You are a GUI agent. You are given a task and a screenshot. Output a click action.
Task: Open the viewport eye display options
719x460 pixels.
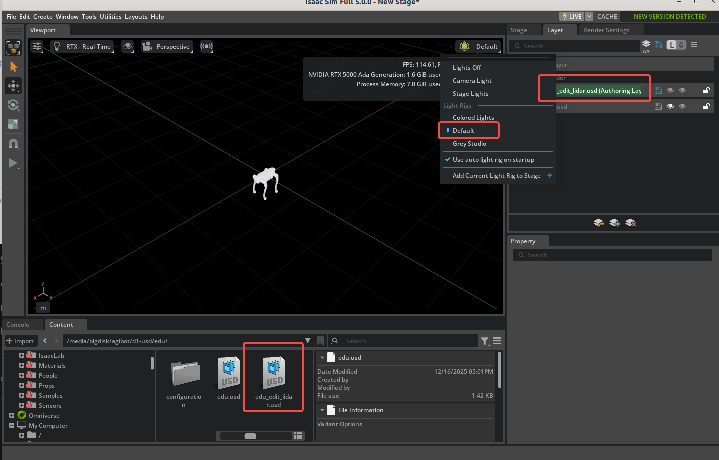coord(128,46)
